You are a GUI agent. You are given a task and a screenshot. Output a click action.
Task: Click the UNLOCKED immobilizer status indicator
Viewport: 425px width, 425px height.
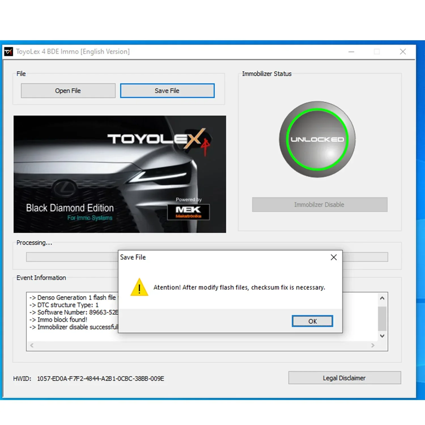[x=317, y=139]
